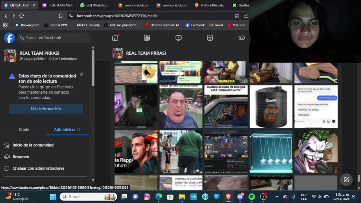361x203 pixels.
Task: Go forward with the browser forward arrow
Action: coord(14,16)
